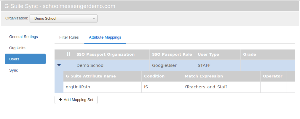Select the Demo School organization cell
Viewport: 300px width, 119px height.
click(112, 65)
